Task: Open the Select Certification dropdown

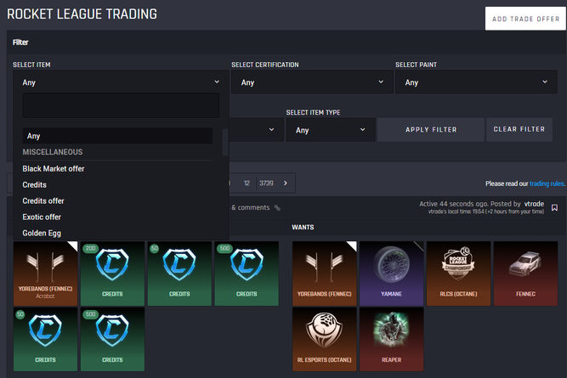Action: tap(312, 82)
